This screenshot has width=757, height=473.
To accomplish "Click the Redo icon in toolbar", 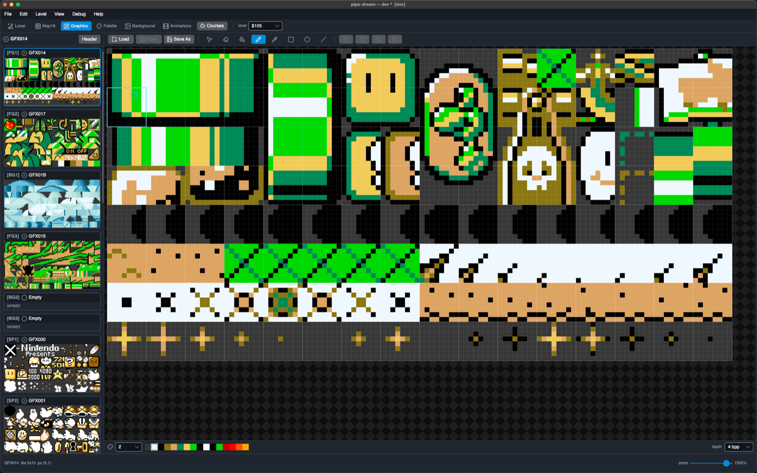I will pos(362,39).
